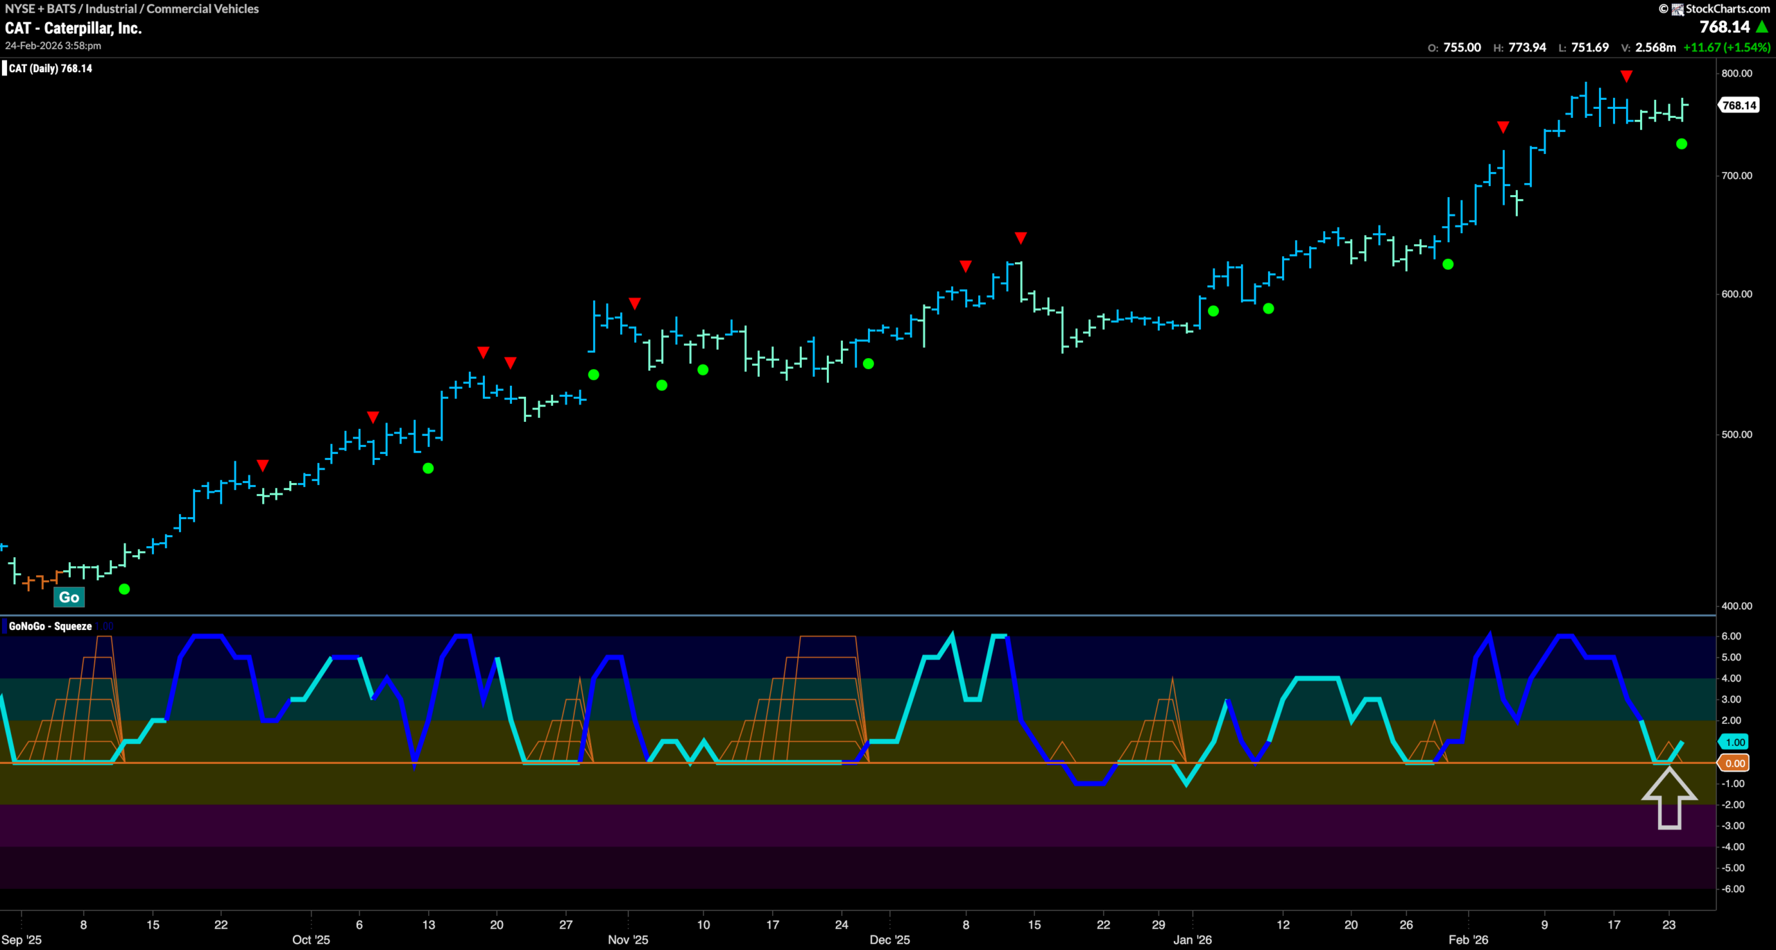Screen dimensions: 1776x950
Task: Click the red triangle marker near October 17
Action: (484, 353)
